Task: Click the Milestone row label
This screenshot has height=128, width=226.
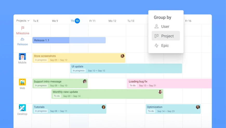Action: coord(23,33)
